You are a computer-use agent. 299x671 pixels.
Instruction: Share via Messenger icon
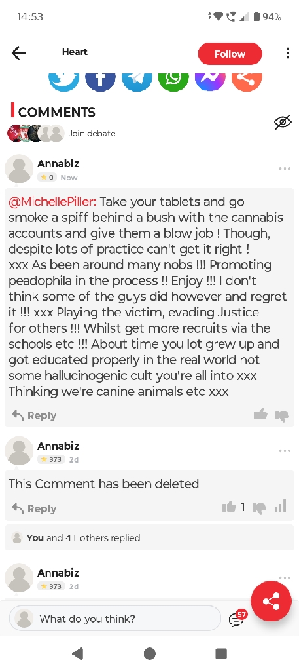(x=210, y=81)
